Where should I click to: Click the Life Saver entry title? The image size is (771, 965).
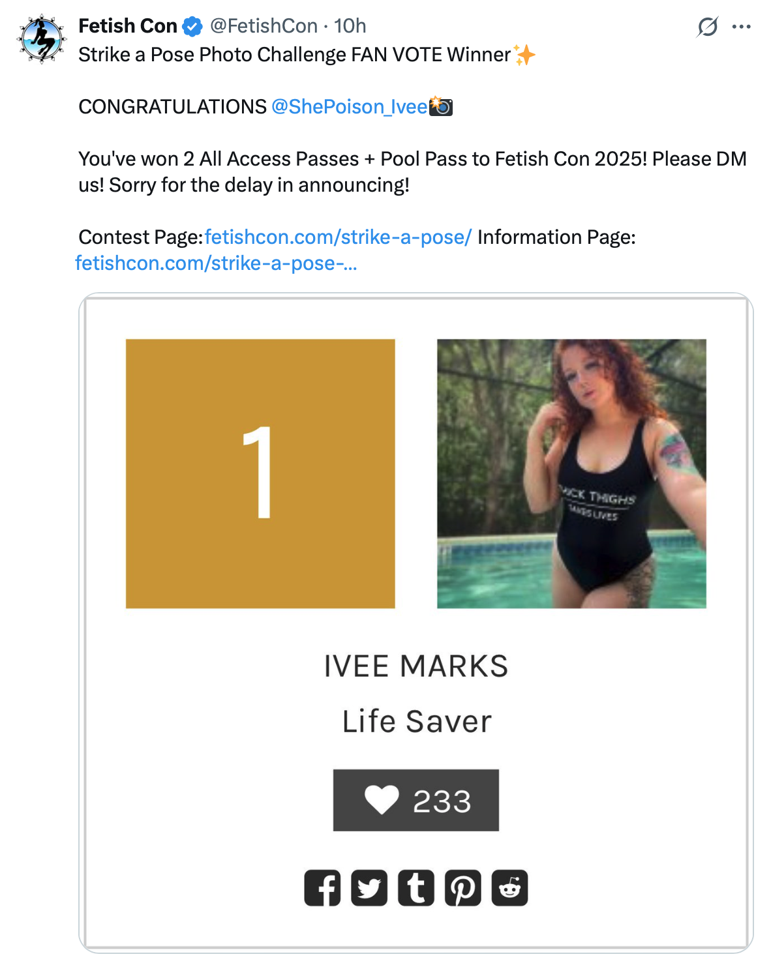pyautogui.click(x=417, y=721)
